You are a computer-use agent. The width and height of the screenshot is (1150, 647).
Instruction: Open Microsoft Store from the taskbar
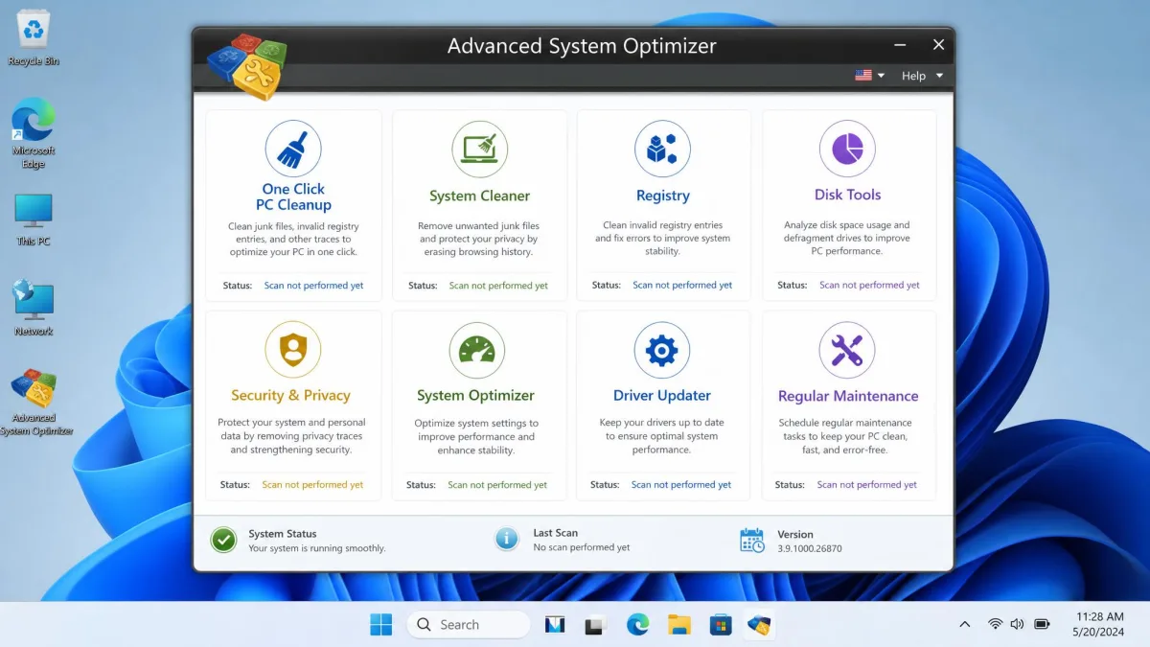pos(721,625)
